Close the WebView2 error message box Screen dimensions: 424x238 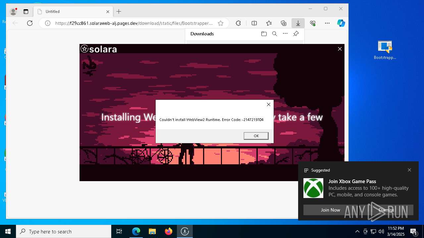[x=269, y=104]
